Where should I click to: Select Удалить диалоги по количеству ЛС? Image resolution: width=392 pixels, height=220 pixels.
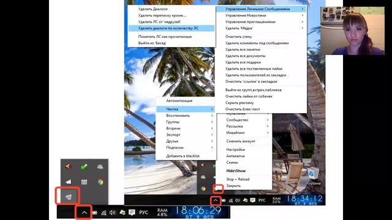point(171,28)
